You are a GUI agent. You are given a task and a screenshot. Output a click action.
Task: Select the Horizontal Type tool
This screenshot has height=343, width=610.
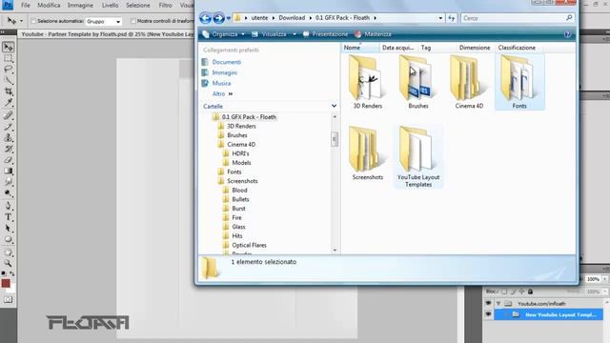[x=9, y=217]
